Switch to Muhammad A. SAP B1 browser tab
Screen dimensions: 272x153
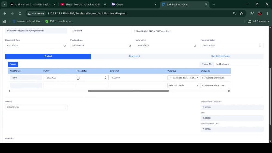click(x=33, y=4)
